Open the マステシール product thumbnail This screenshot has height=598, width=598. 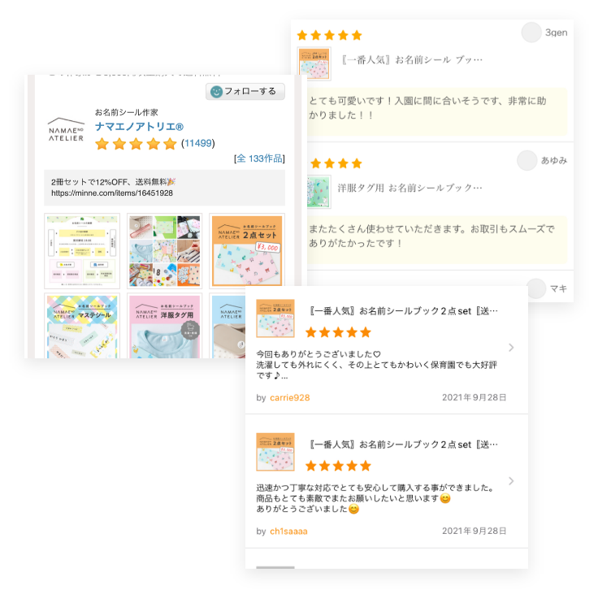click(x=82, y=326)
